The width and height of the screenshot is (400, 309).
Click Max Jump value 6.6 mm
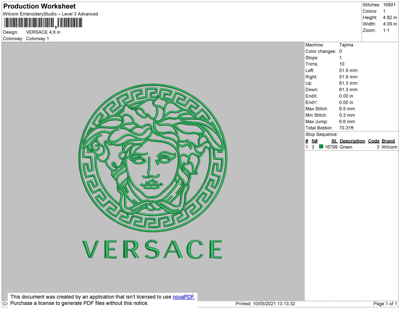347,121
